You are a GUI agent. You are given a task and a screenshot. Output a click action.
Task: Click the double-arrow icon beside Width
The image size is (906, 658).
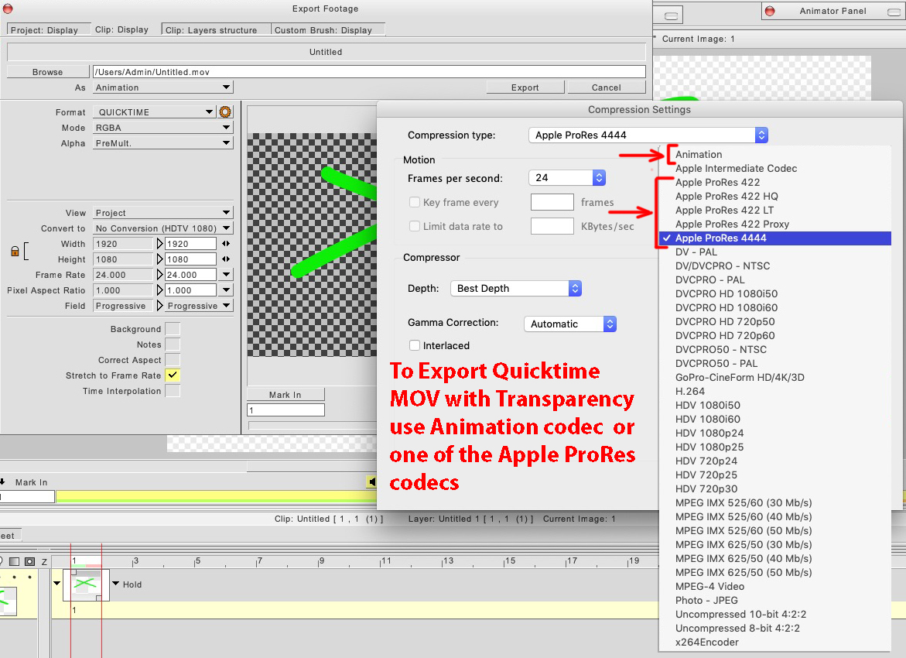pyautogui.click(x=226, y=244)
